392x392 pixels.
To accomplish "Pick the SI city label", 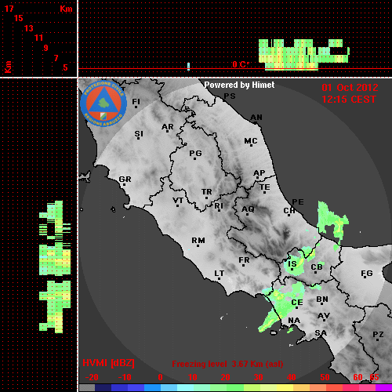I will [x=139, y=134].
